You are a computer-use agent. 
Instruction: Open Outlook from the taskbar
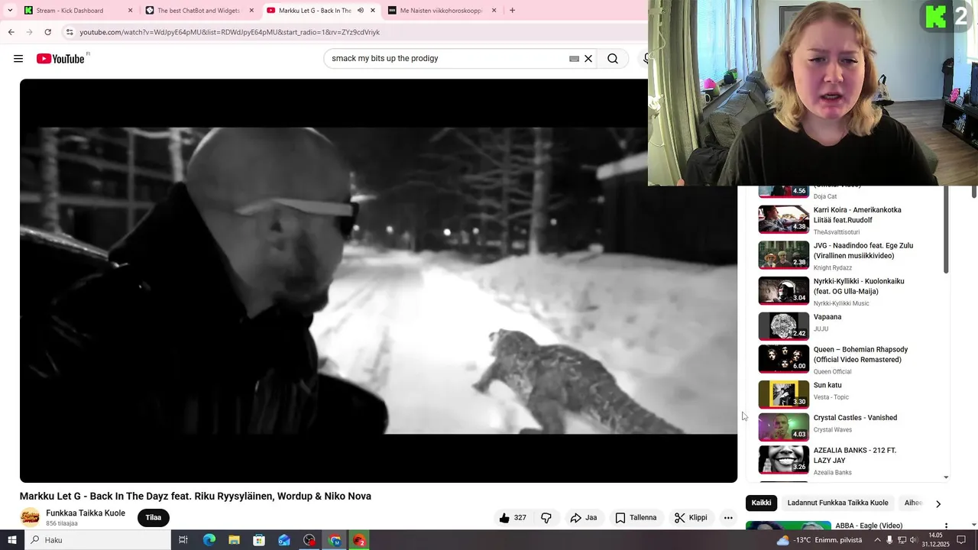284,540
